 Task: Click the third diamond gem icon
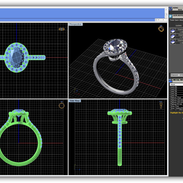[x=173, y=42]
